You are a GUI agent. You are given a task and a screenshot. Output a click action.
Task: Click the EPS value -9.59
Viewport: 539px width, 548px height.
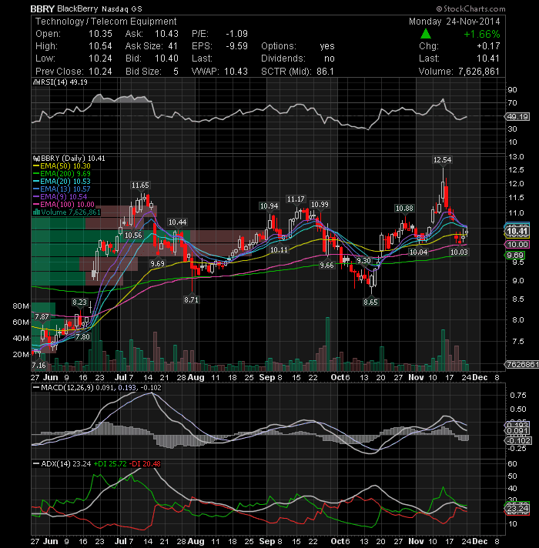236,46
